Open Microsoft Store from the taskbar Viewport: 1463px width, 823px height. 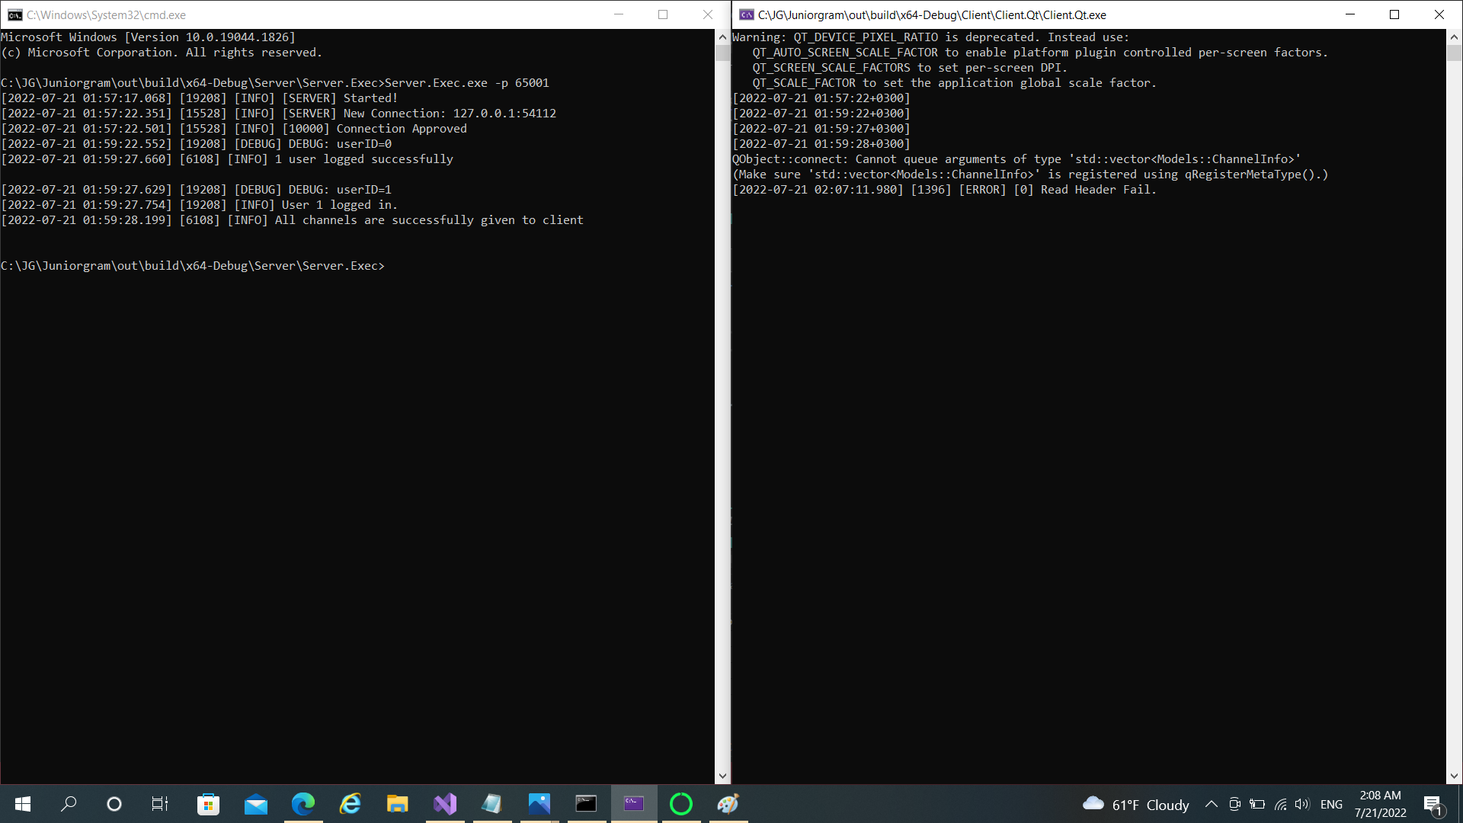coord(208,804)
